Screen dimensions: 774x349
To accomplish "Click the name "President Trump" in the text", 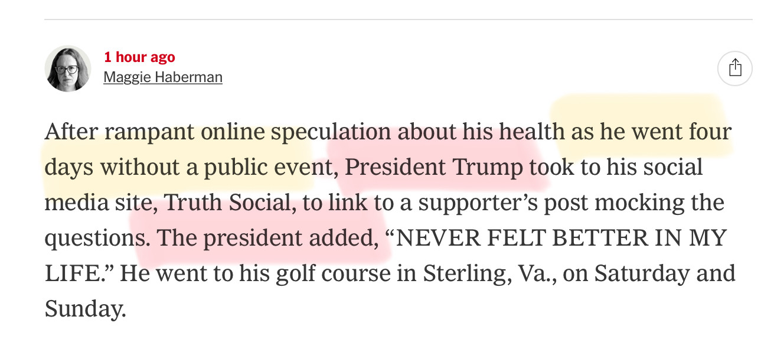I will [434, 167].
